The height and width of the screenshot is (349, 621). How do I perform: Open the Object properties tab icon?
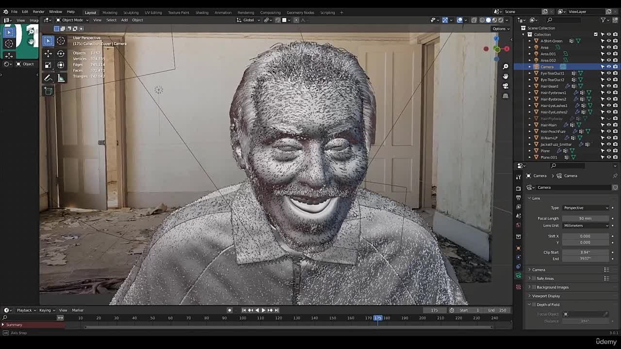pyautogui.click(x=518, y=248)
